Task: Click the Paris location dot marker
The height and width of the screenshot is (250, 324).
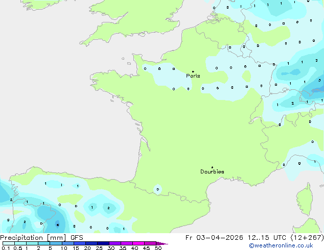Action: pyautogui.click(x=193, y=71)
